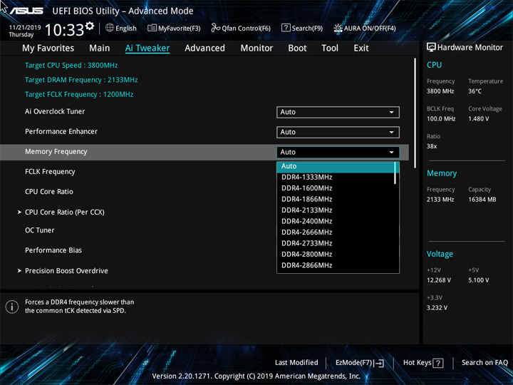
Task: Switch to Main tab
Action: (100, 48)
